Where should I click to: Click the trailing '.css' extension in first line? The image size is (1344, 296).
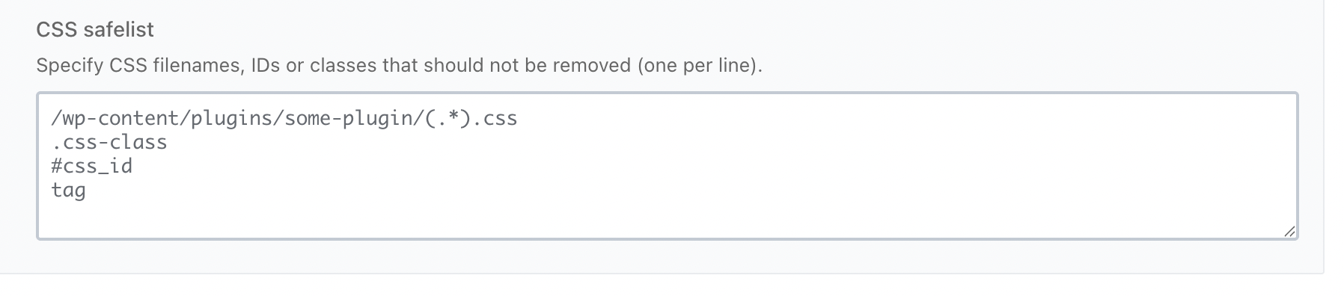495,119
